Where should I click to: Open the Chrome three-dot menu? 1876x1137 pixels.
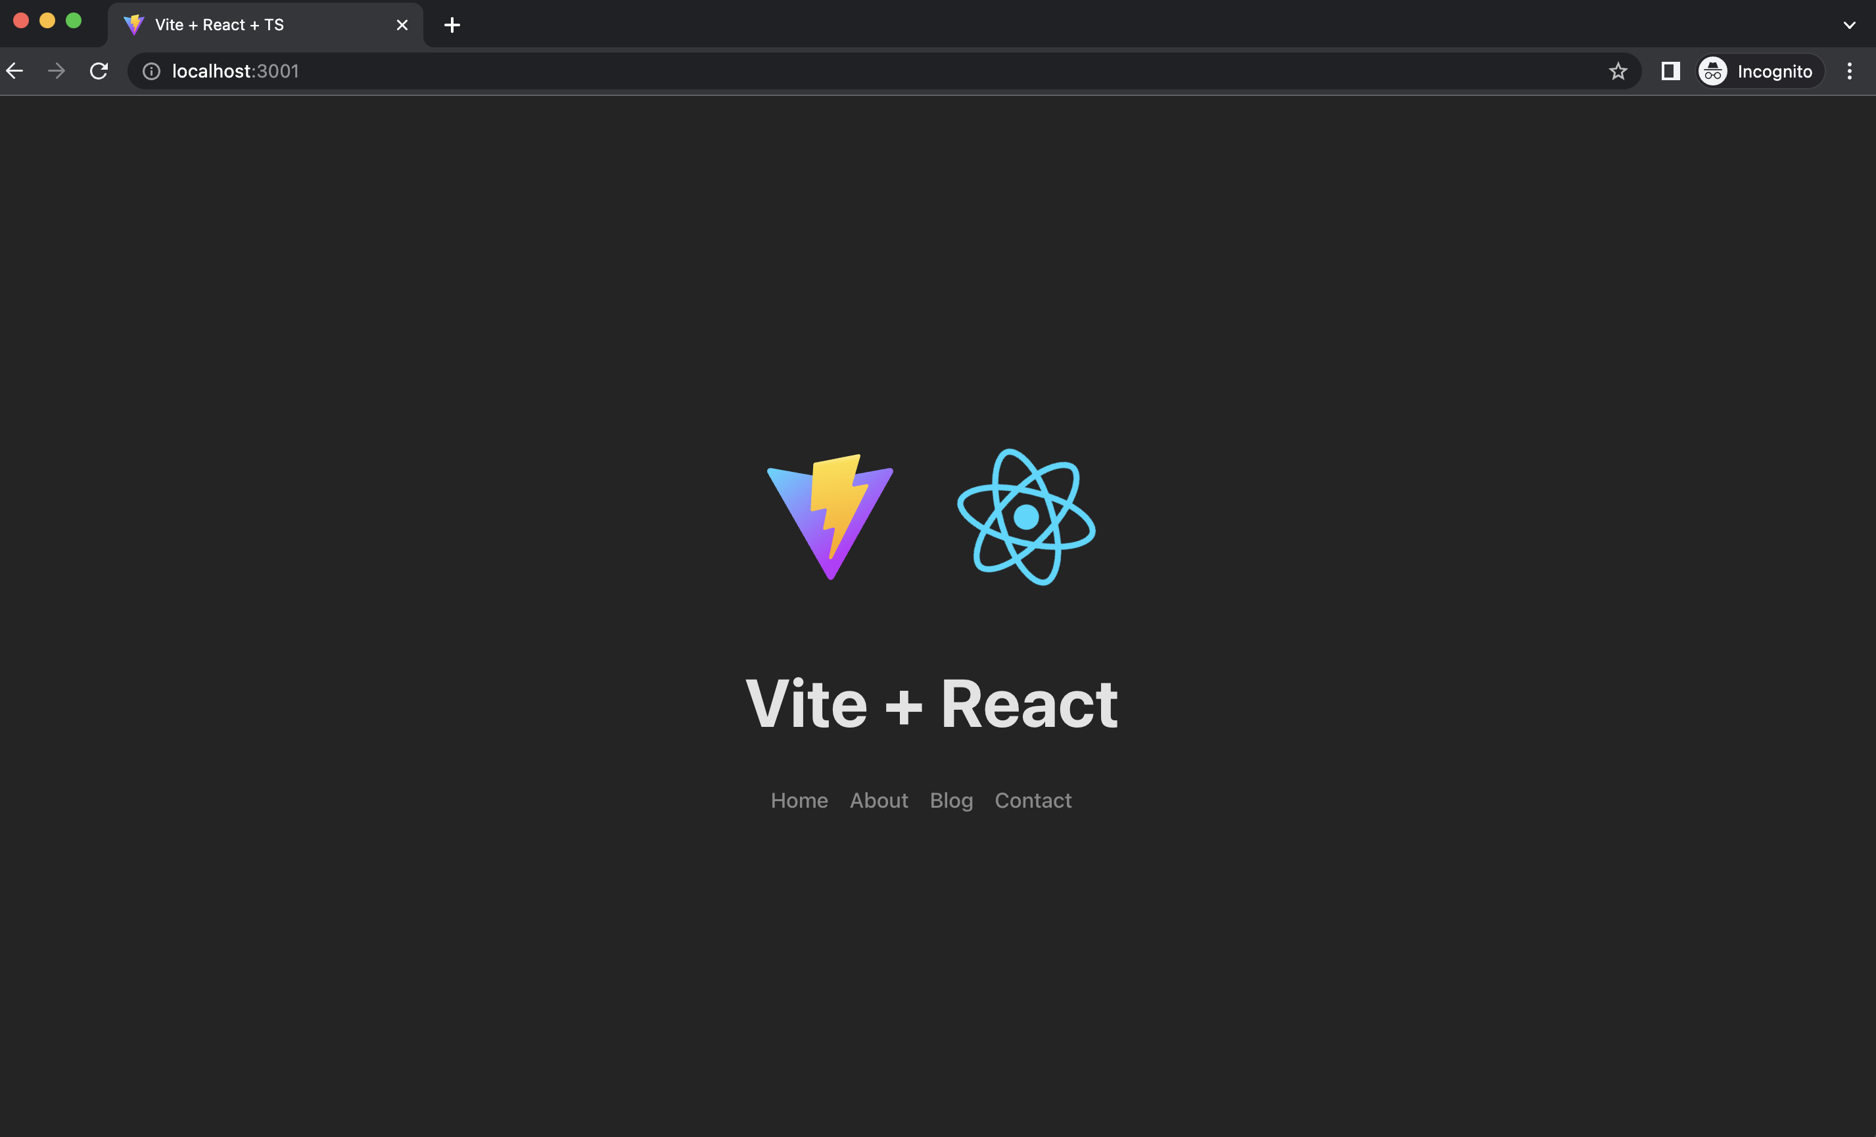(1849, 71)
